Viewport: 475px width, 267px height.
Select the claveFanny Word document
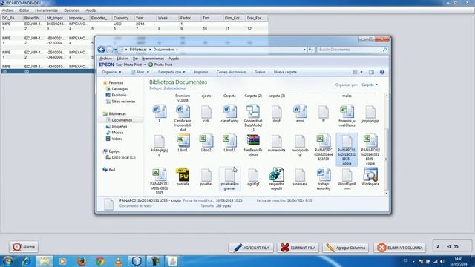(229, 113)
